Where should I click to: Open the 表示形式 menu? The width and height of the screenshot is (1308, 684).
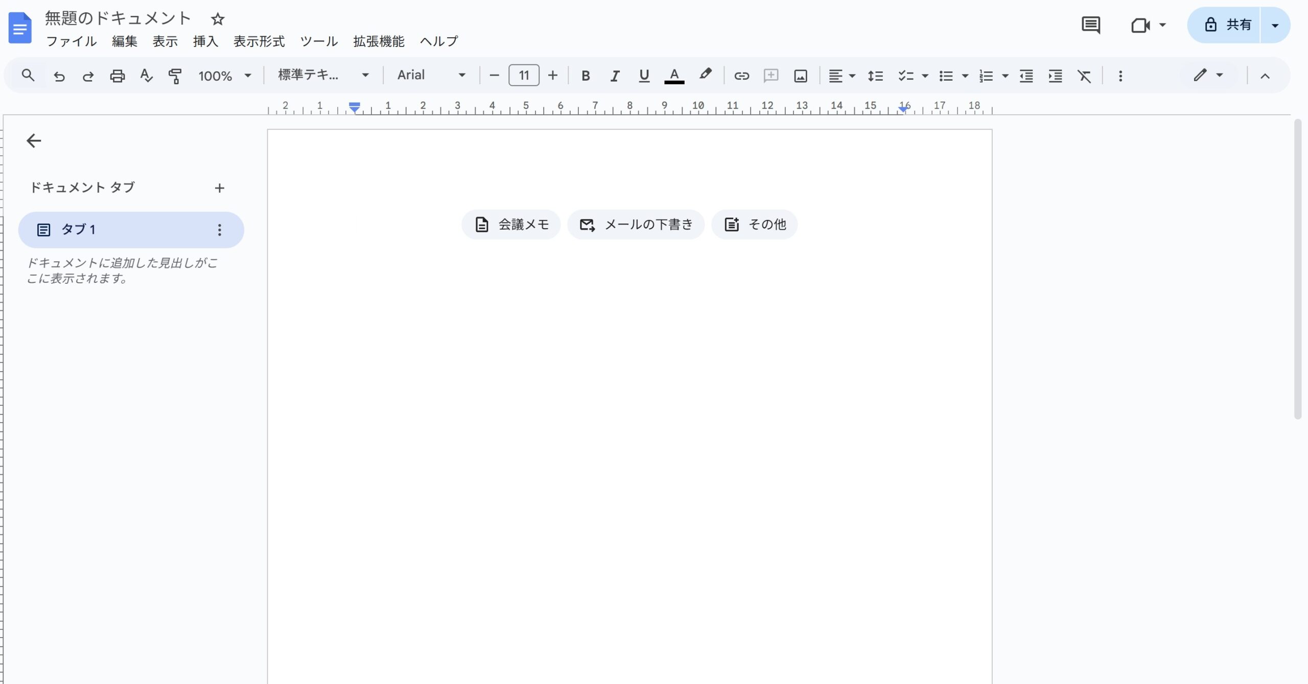click(x=259, y=41)
